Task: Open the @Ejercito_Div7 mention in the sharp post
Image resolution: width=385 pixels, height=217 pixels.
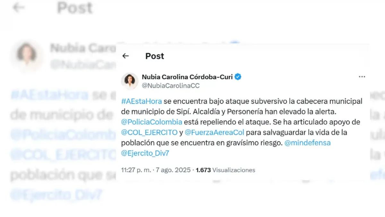Action: tap(145, 153)
